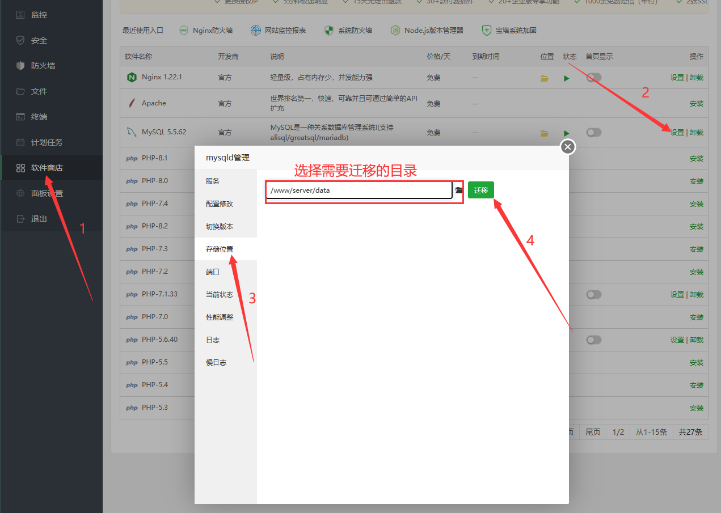Click the 文件 folder icon in sidebar
This screenshot has width=721, height=513.
click(20, 91)
